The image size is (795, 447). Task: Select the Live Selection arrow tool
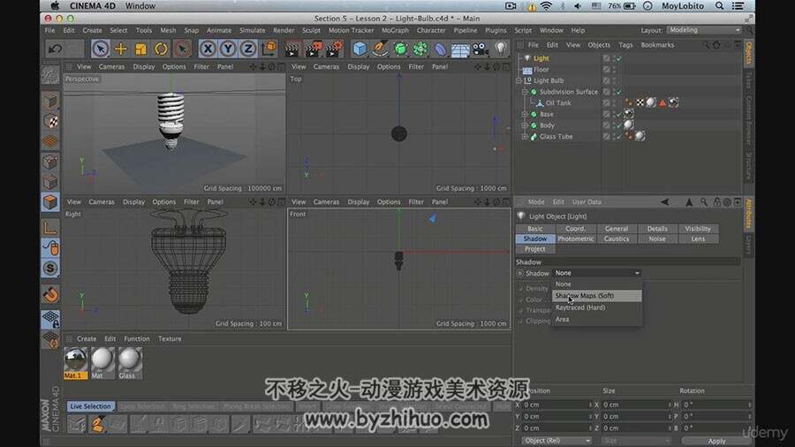point(101,49)
